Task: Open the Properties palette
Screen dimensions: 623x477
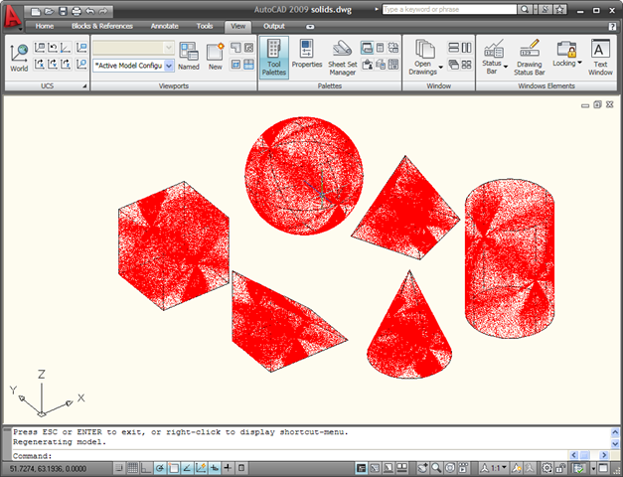Action: 306,56
